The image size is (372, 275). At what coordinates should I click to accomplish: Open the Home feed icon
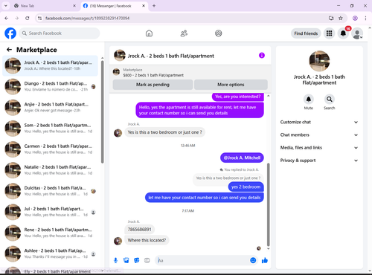tap(149, 33)
